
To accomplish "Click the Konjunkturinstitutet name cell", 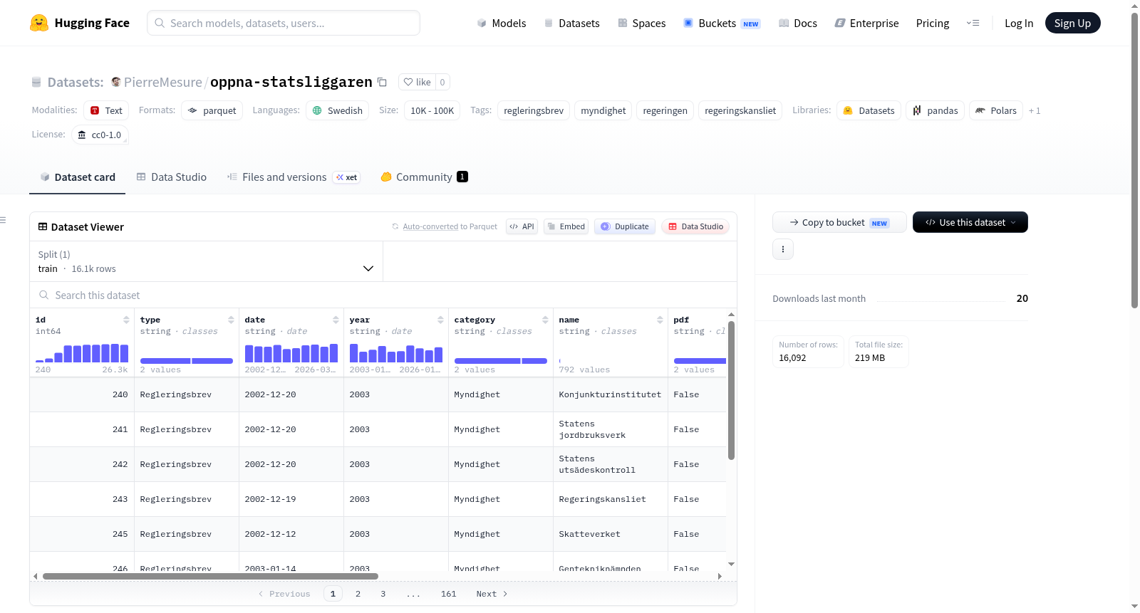I will tap(610, 394).
